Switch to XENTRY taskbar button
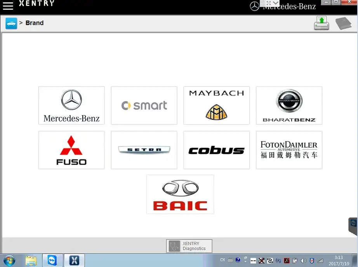358x267 pixels. (74, 260)
